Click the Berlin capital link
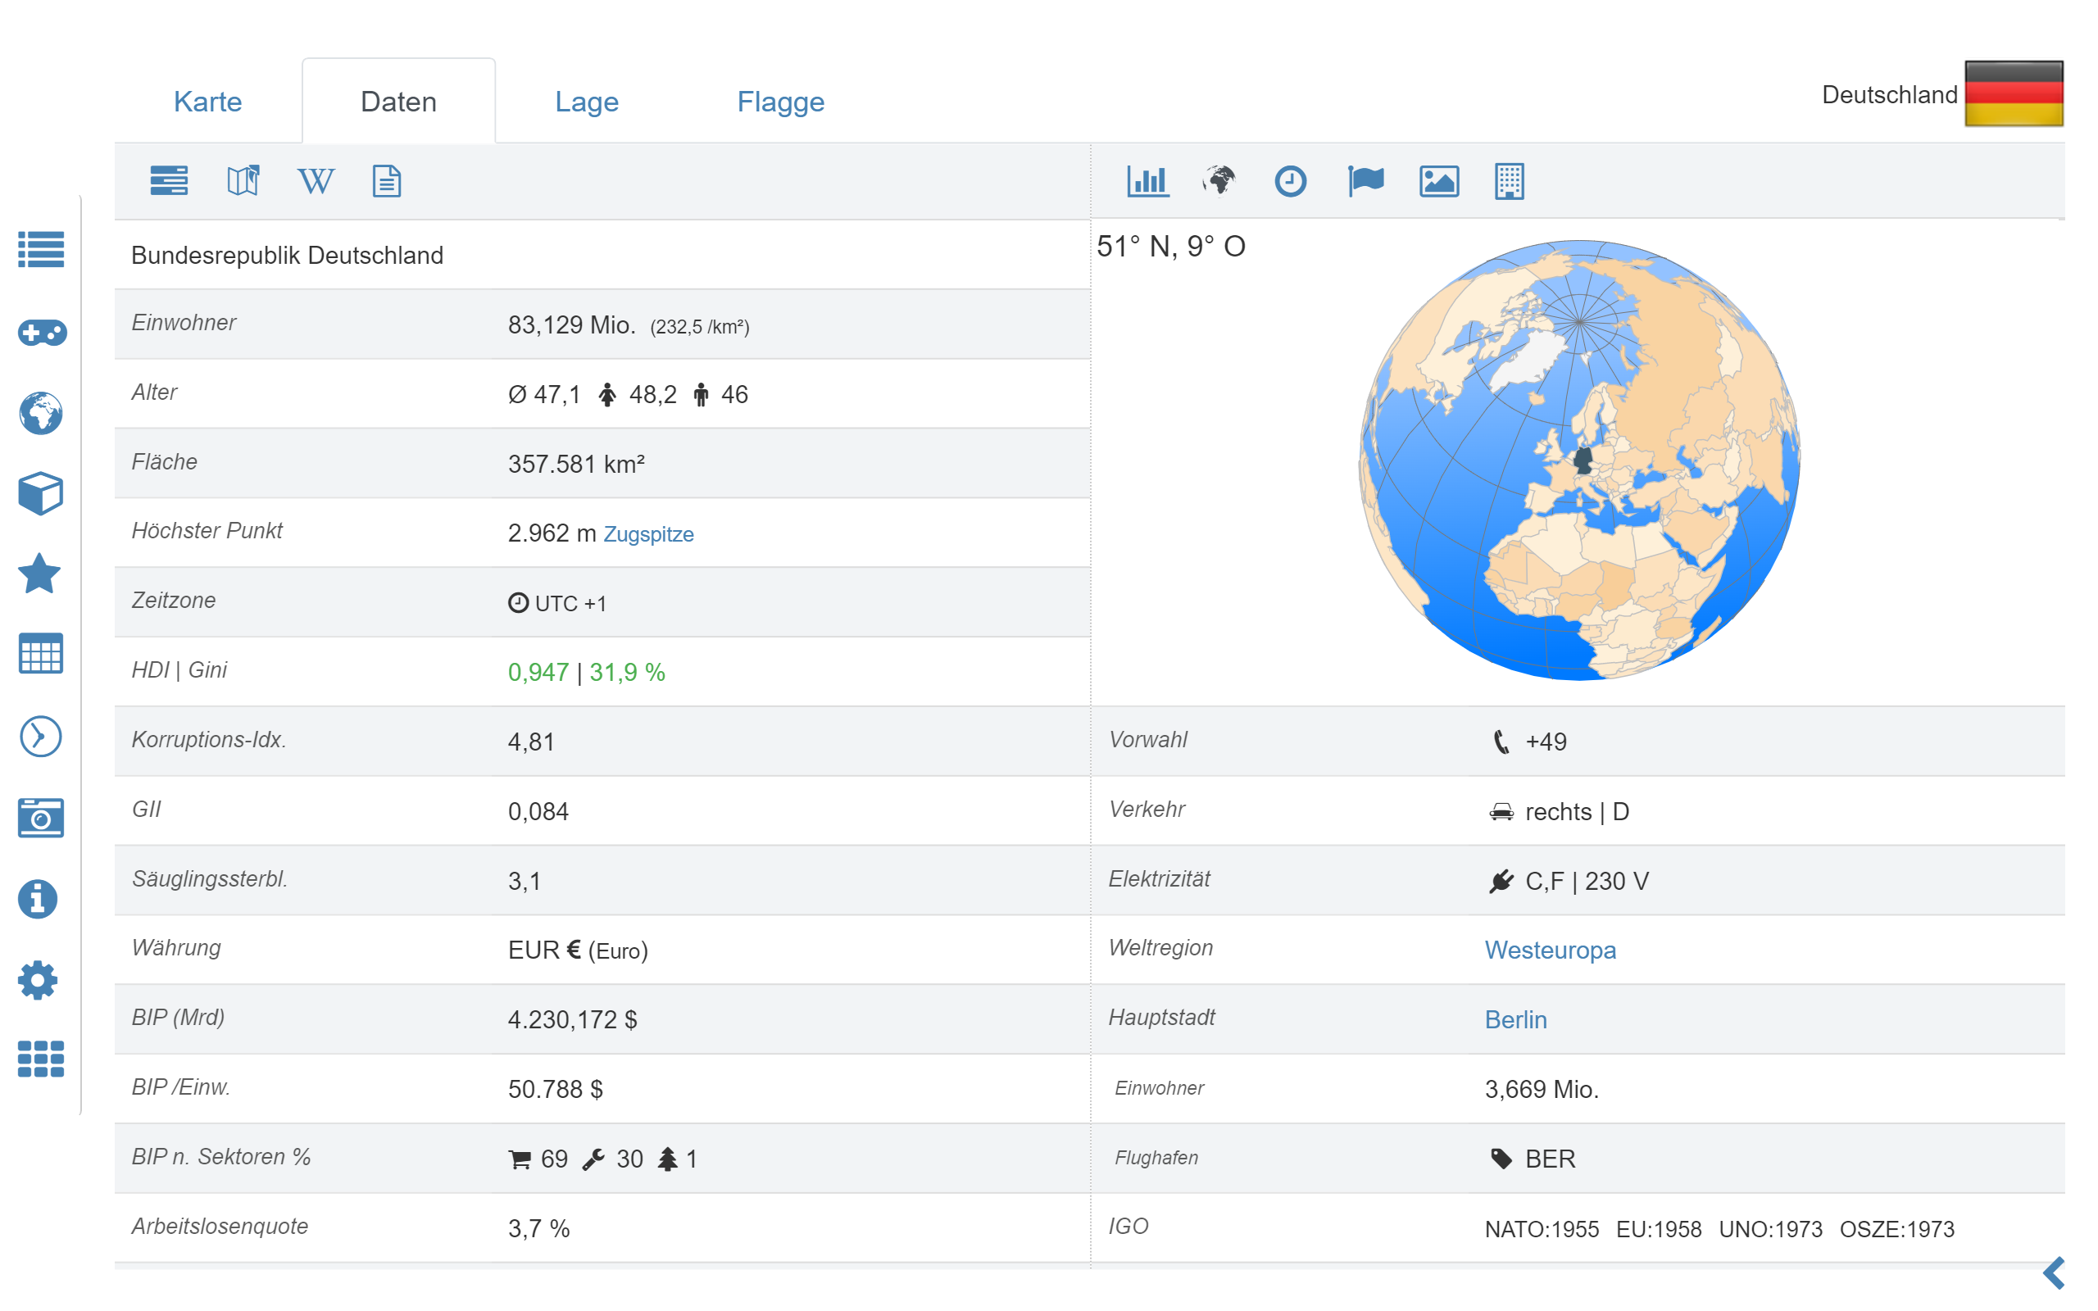The image size is (2098, 1311). (x=1514, y=1018)
